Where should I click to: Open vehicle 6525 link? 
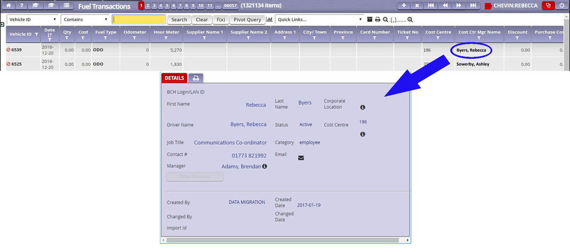click(x=16, y=64)
